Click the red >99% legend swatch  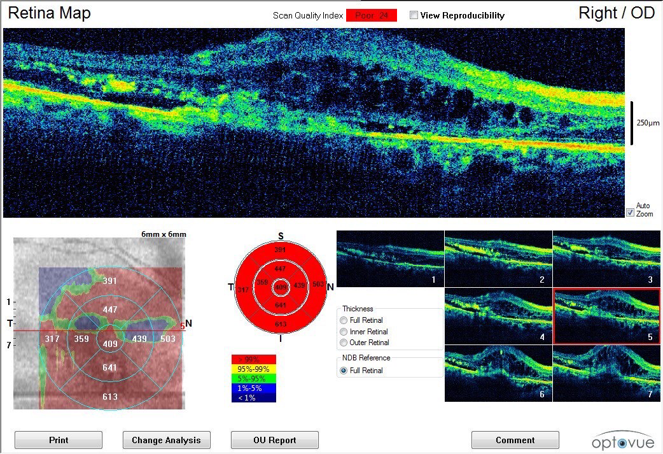pos(253,358)
